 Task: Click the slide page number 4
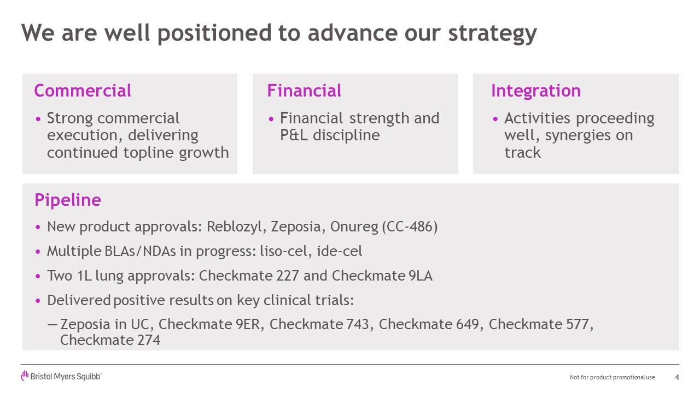coord(677,377)
